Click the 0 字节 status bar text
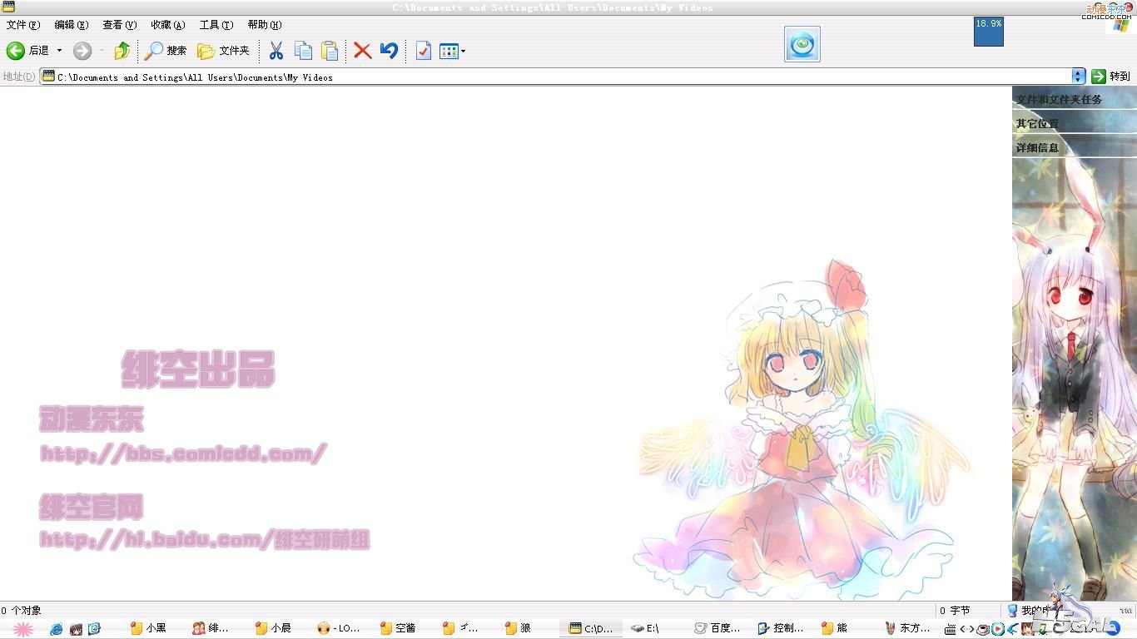The height and width of the screenshot is (639, 1137). pyautogui.click(x=955, y=611)
